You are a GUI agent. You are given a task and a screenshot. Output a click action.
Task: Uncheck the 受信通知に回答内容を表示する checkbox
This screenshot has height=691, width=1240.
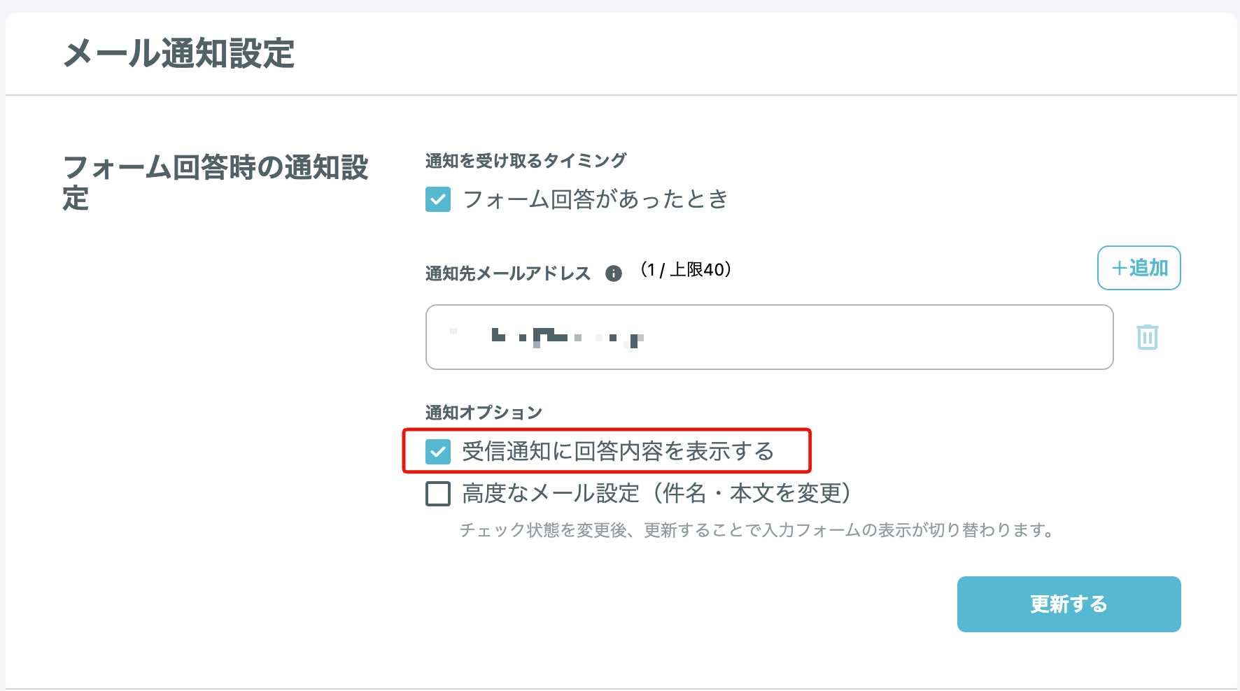point(438,452)
